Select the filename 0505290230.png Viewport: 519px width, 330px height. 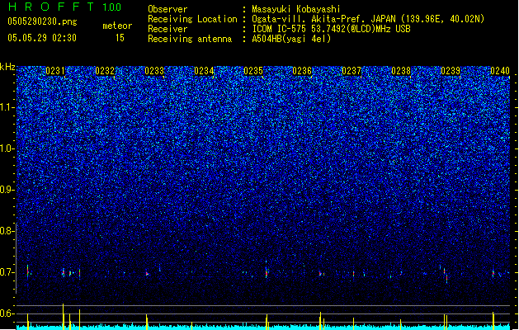tap(42, 21)
